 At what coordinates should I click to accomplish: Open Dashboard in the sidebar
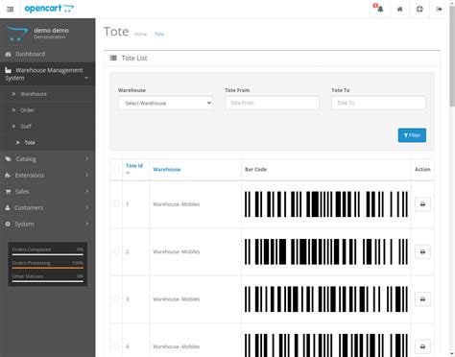[x=47, y=54]
